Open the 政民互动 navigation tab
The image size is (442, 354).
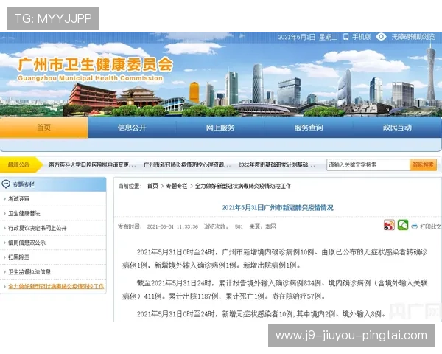pos(397,128)
